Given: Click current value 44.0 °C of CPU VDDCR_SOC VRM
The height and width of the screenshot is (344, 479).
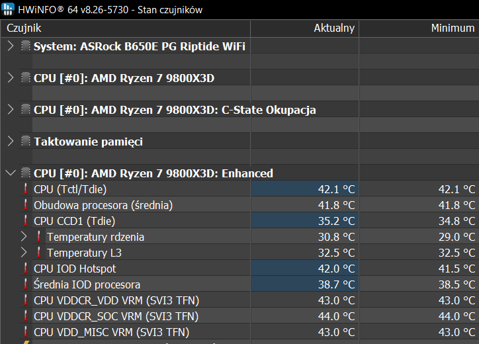Looking at the screenshot, I should (x=336, y=316).
